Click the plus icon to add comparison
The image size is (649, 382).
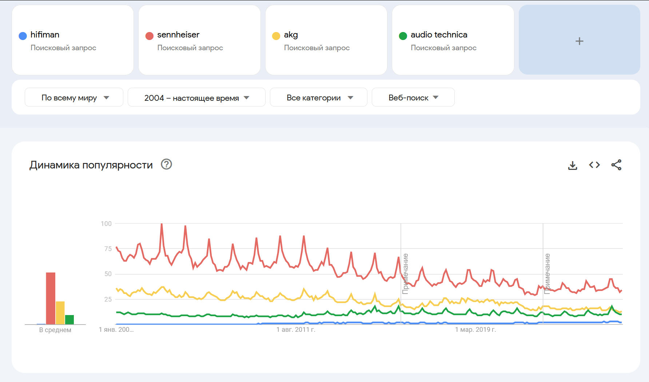point(579,41)
